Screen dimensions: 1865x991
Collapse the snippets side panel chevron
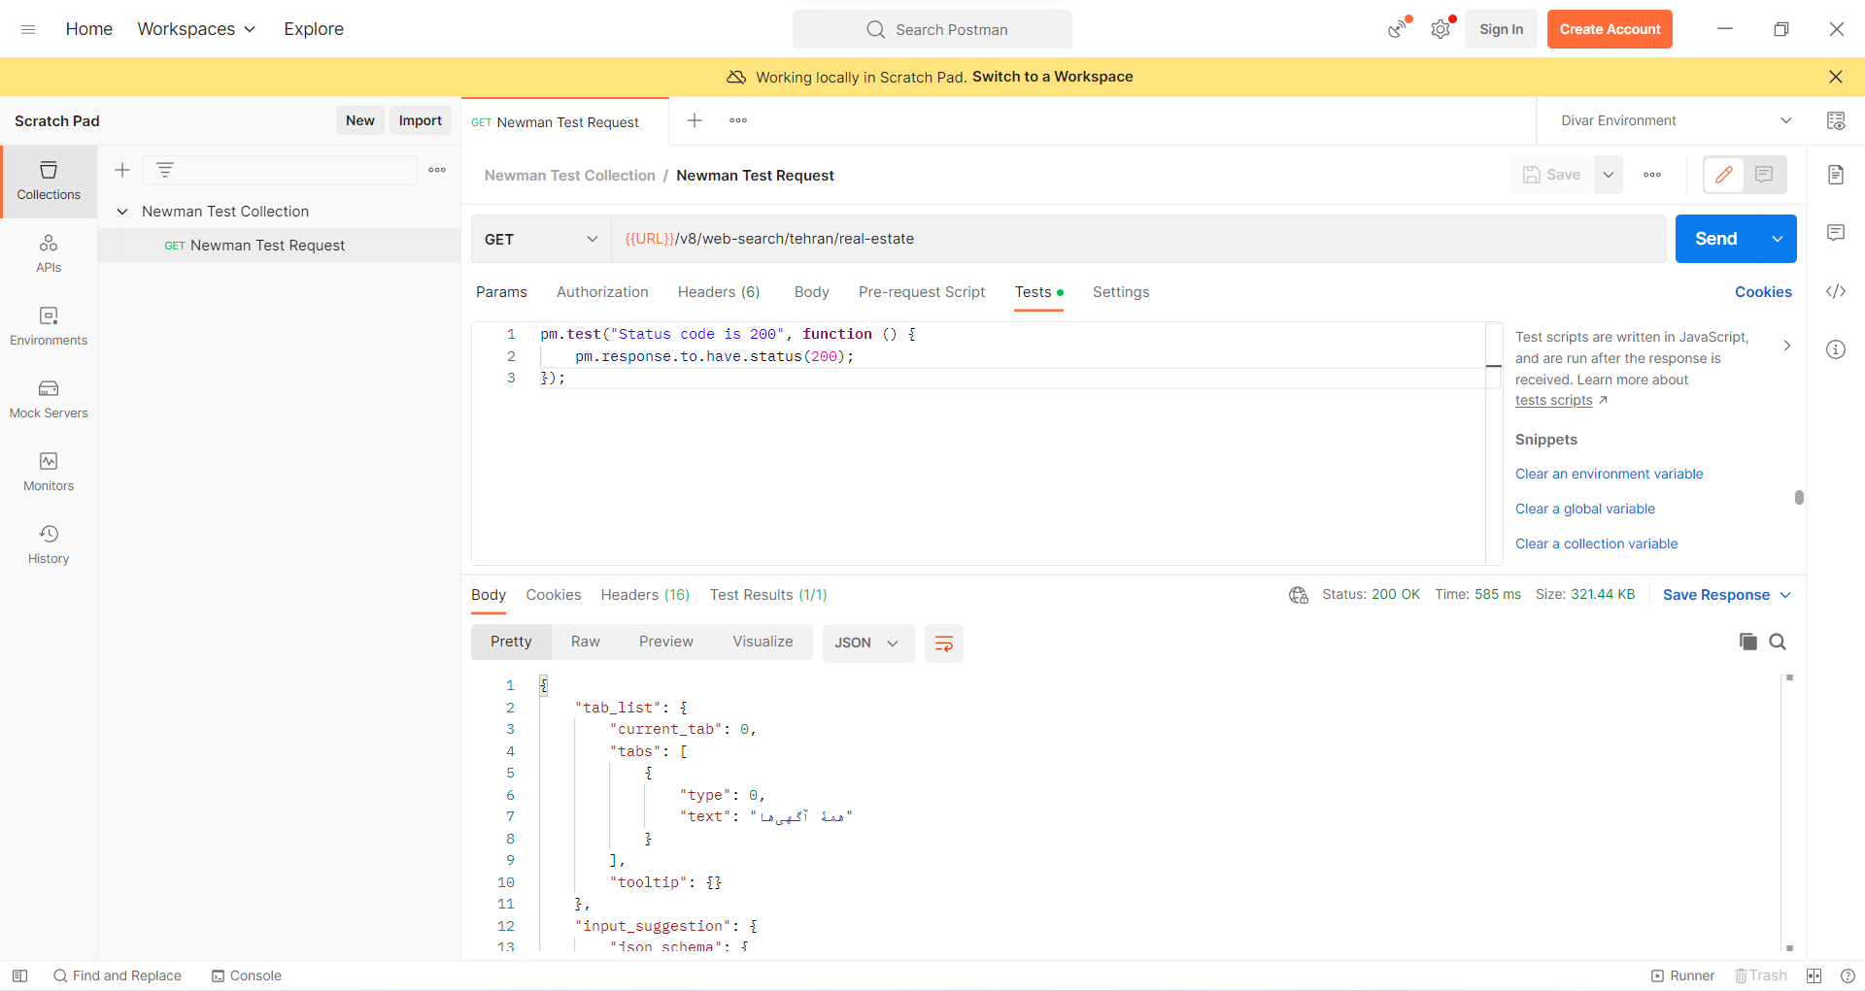point(1786,346)
